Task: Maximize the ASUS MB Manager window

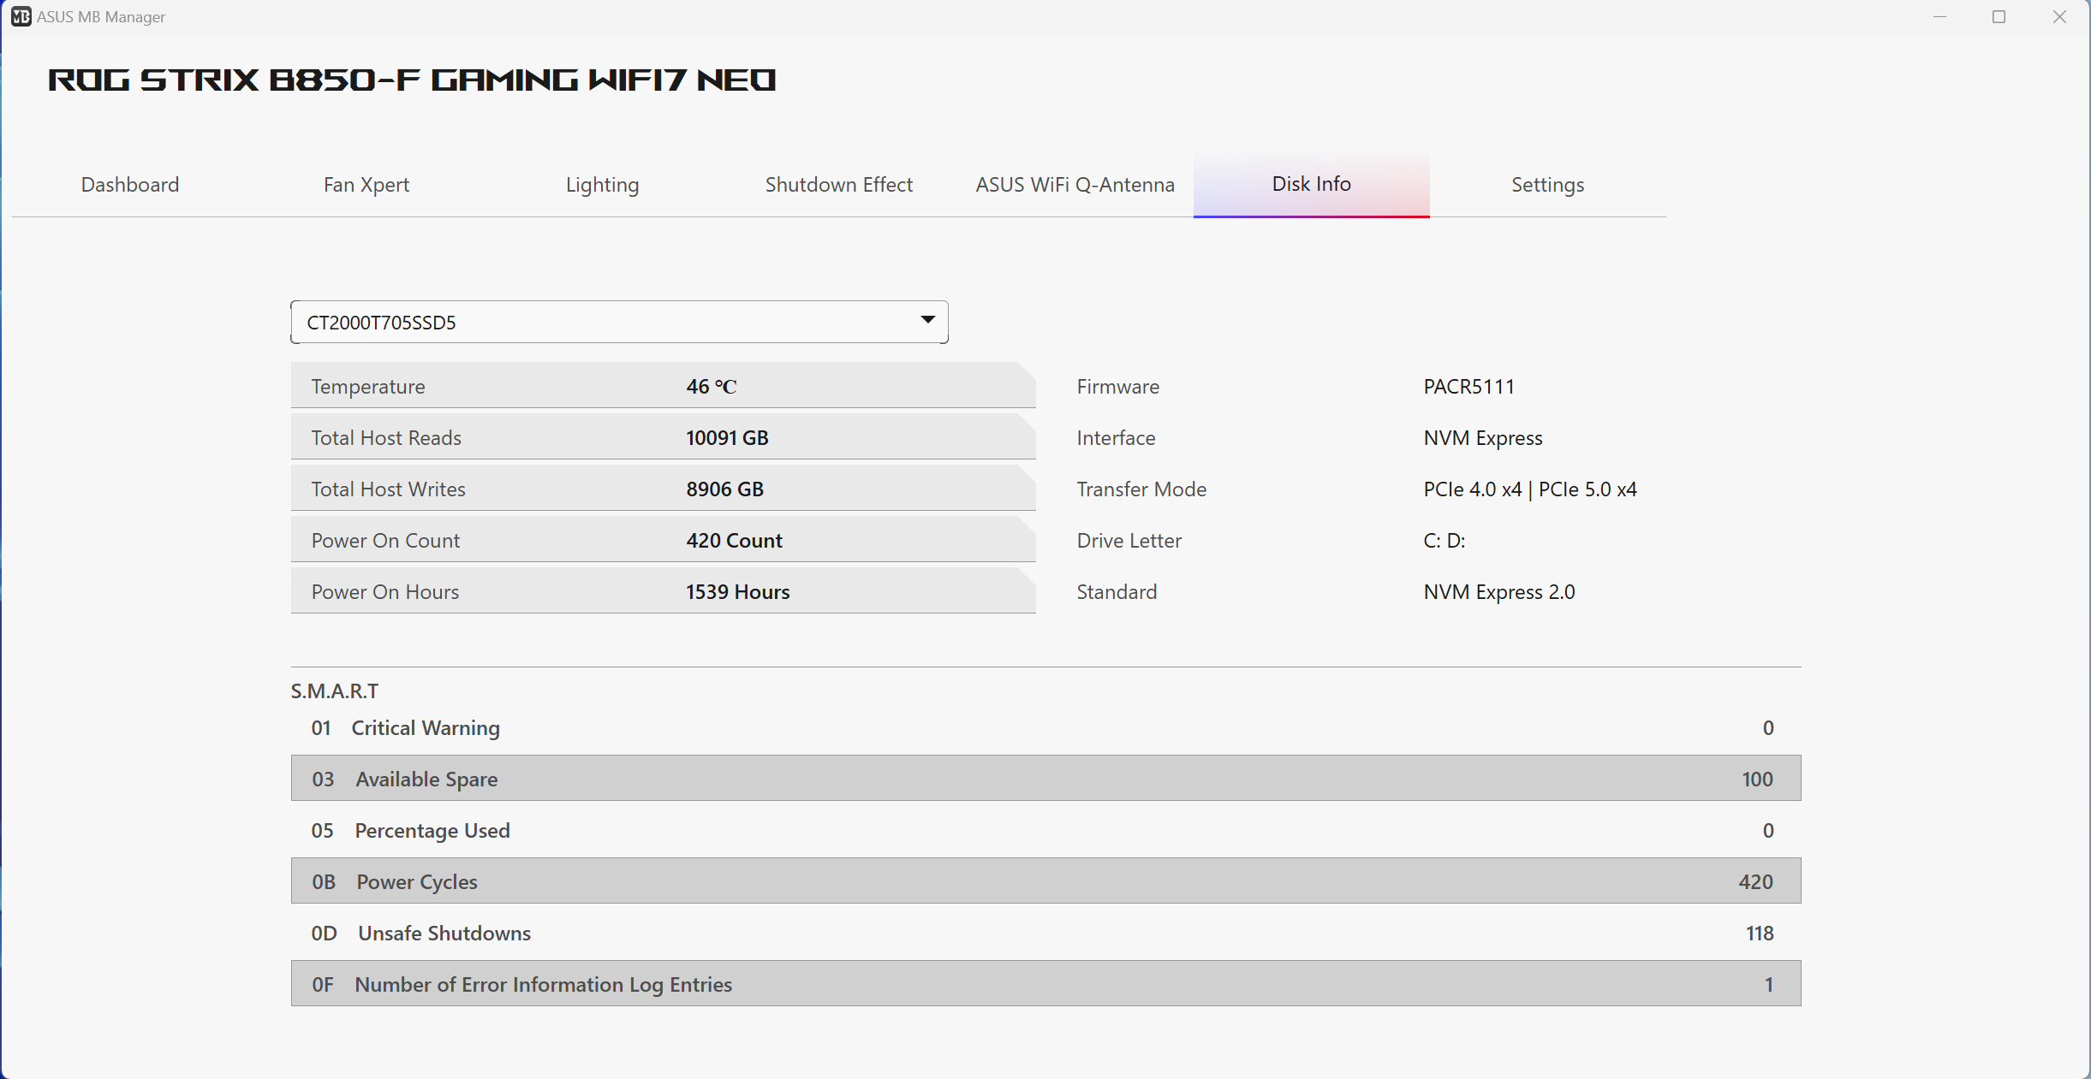Action: (x=1999, y=17)
